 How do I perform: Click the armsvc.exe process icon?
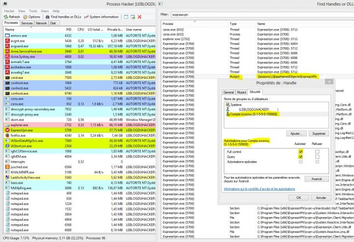(x=7, y=36)
